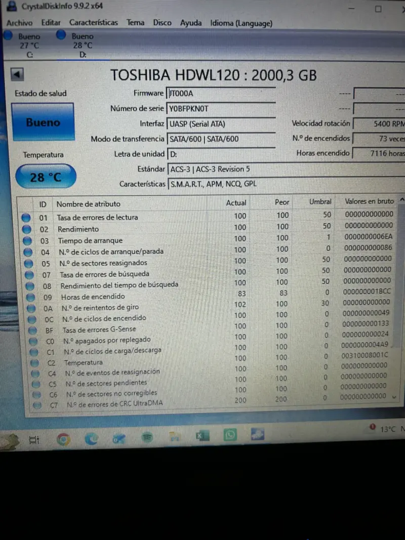
Task: Select the Rendimiento row 02
Action: (x=209, y=228)
